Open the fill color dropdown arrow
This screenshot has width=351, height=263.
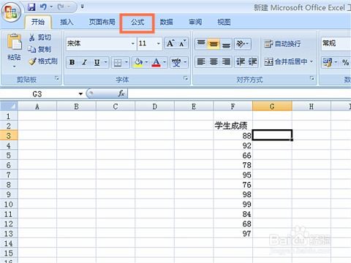[x=146, y=63]
